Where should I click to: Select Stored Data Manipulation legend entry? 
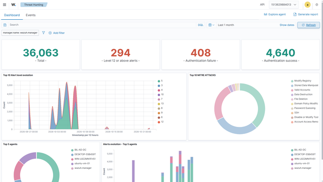point(305,85)
